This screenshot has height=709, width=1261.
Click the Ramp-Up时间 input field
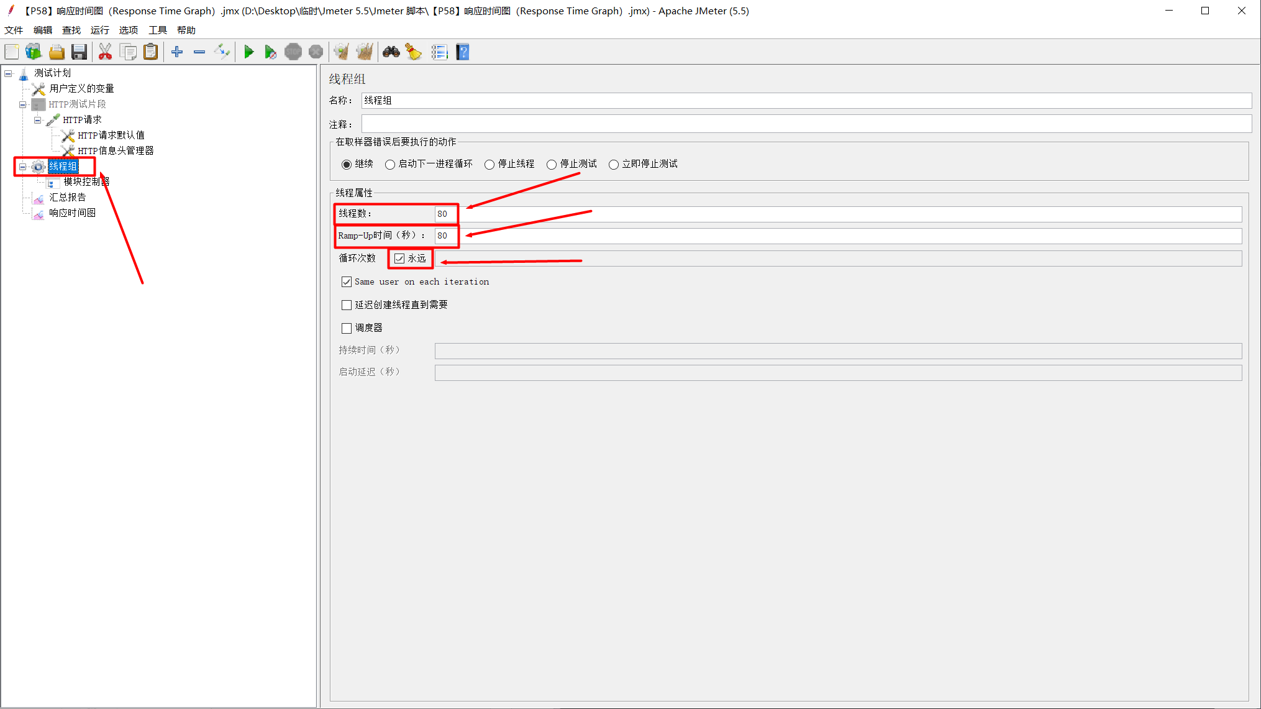pyautogui.click(x=838, y=236)
